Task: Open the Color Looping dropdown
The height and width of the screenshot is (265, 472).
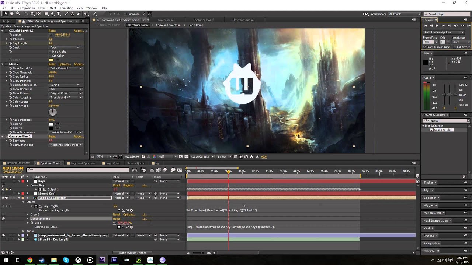Action: [x=66, y=98]
